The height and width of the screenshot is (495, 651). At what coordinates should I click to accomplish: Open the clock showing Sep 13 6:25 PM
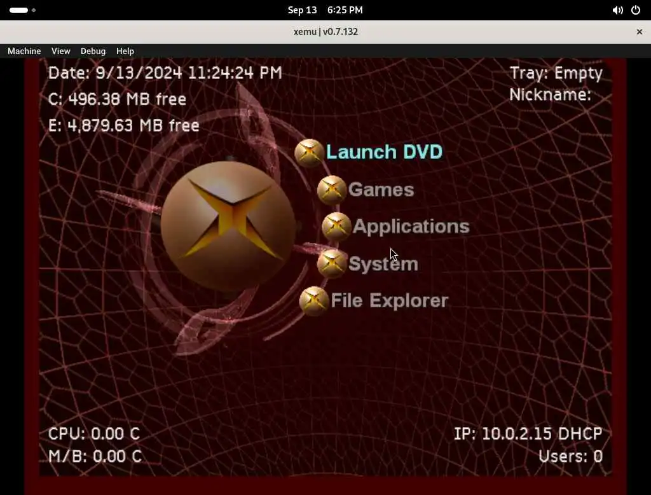pos(325,10)
